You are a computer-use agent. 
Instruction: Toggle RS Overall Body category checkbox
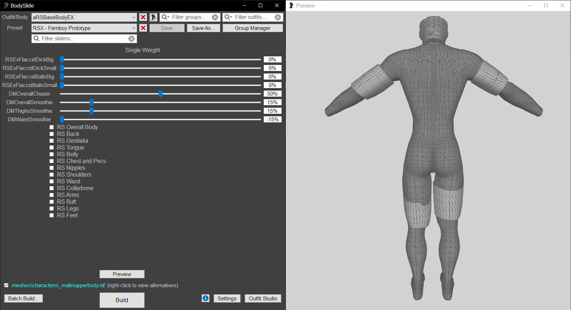pos(51,127)
